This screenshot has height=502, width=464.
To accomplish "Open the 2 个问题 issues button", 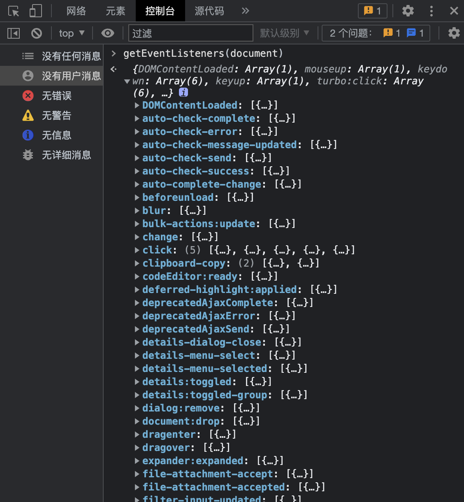I will coord(376,33).
